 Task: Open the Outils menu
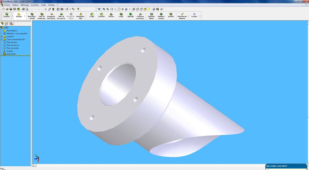tap(43, 5)
